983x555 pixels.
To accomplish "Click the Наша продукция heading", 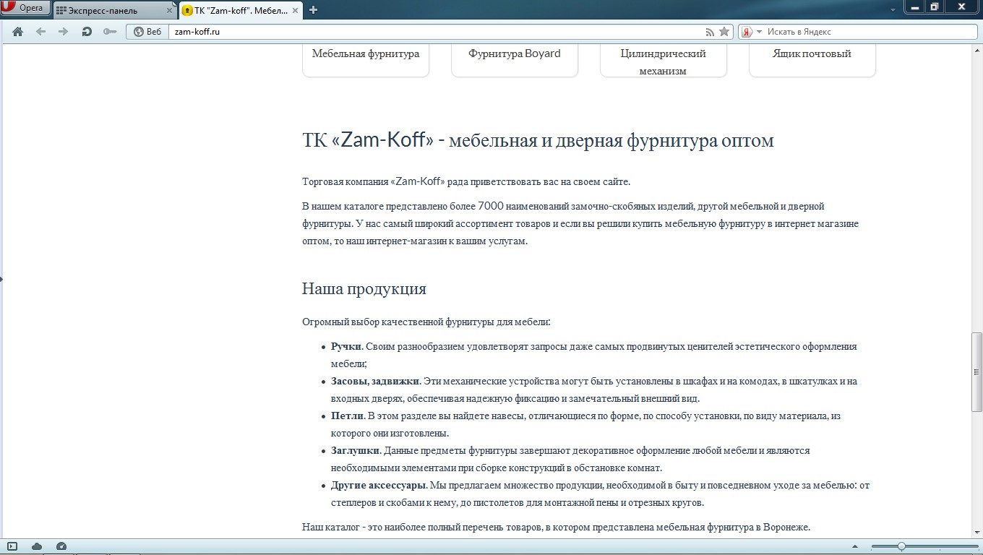I will [x=364, y=289].
